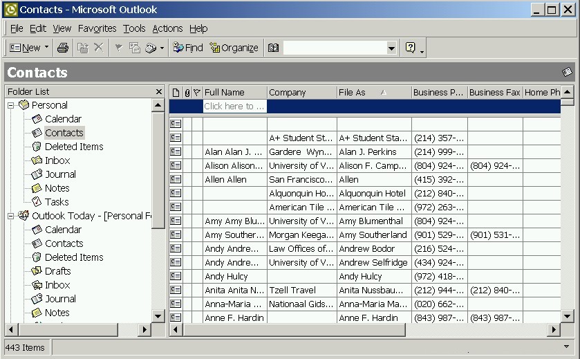580x359 pixels.
Task: Click contact card icon for Anne F. Hardin row
Action: tap(176, 317)
